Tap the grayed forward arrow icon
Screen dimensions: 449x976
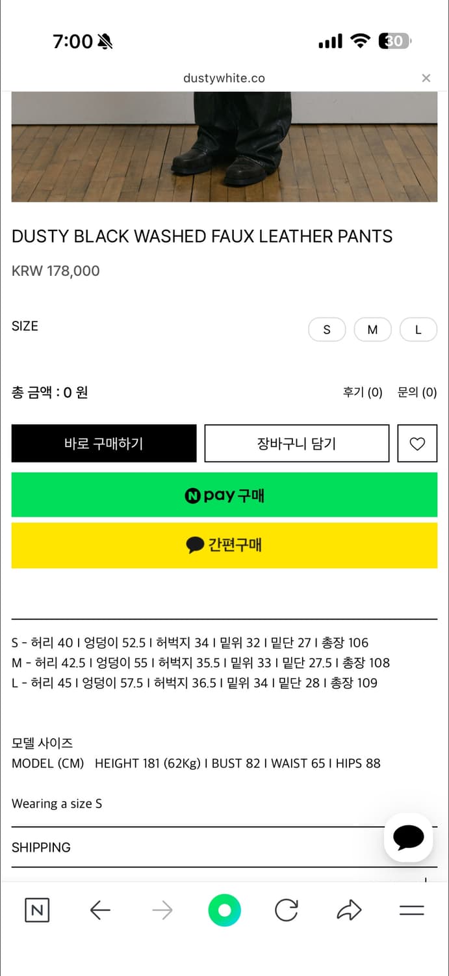click(162, 910)
